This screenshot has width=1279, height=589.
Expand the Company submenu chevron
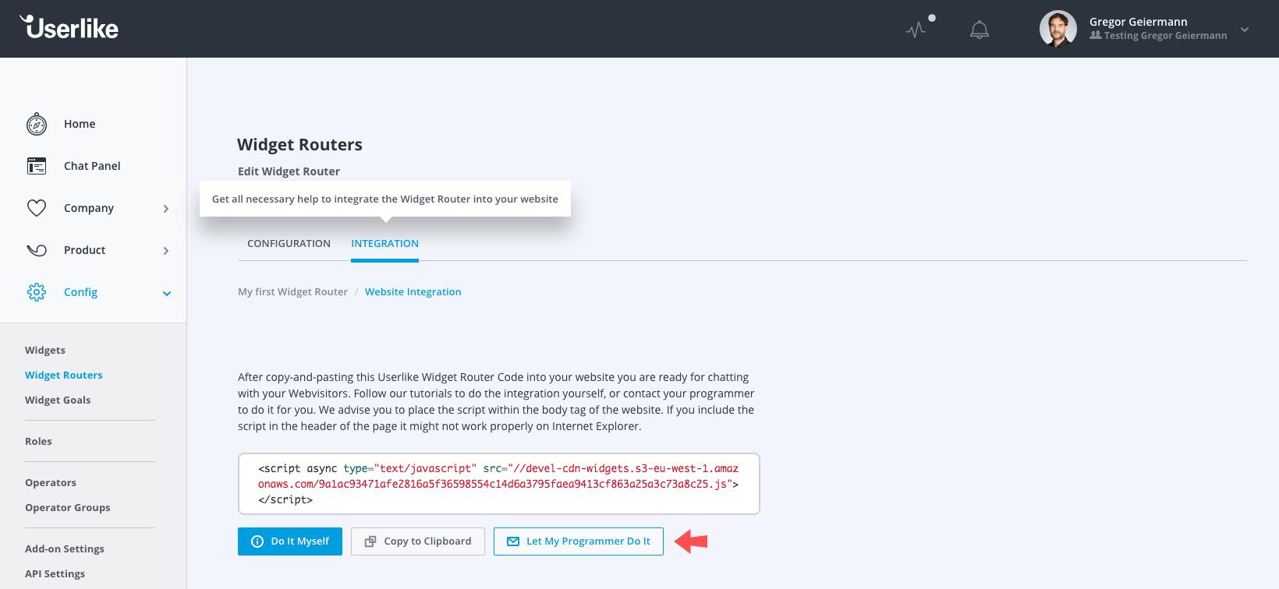[166, 209]
